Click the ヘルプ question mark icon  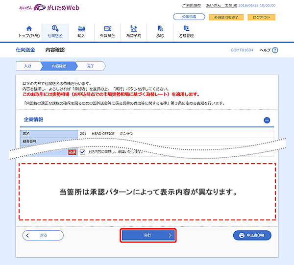[x=275, y=50]
